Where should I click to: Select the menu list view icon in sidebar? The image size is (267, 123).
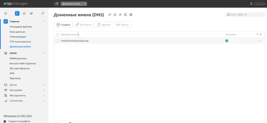pyautogui.click(x=17, y=13)
